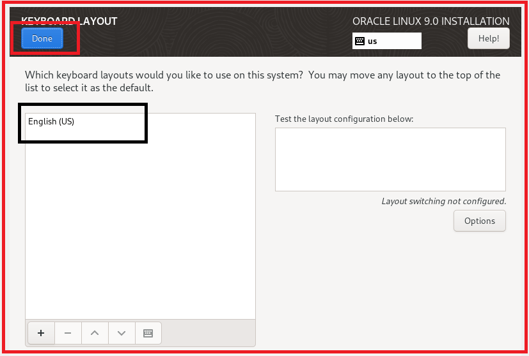Move selected layout up with arrow
Screen dimensions: 529x356
pyautogui.click(x=95, y=333)
